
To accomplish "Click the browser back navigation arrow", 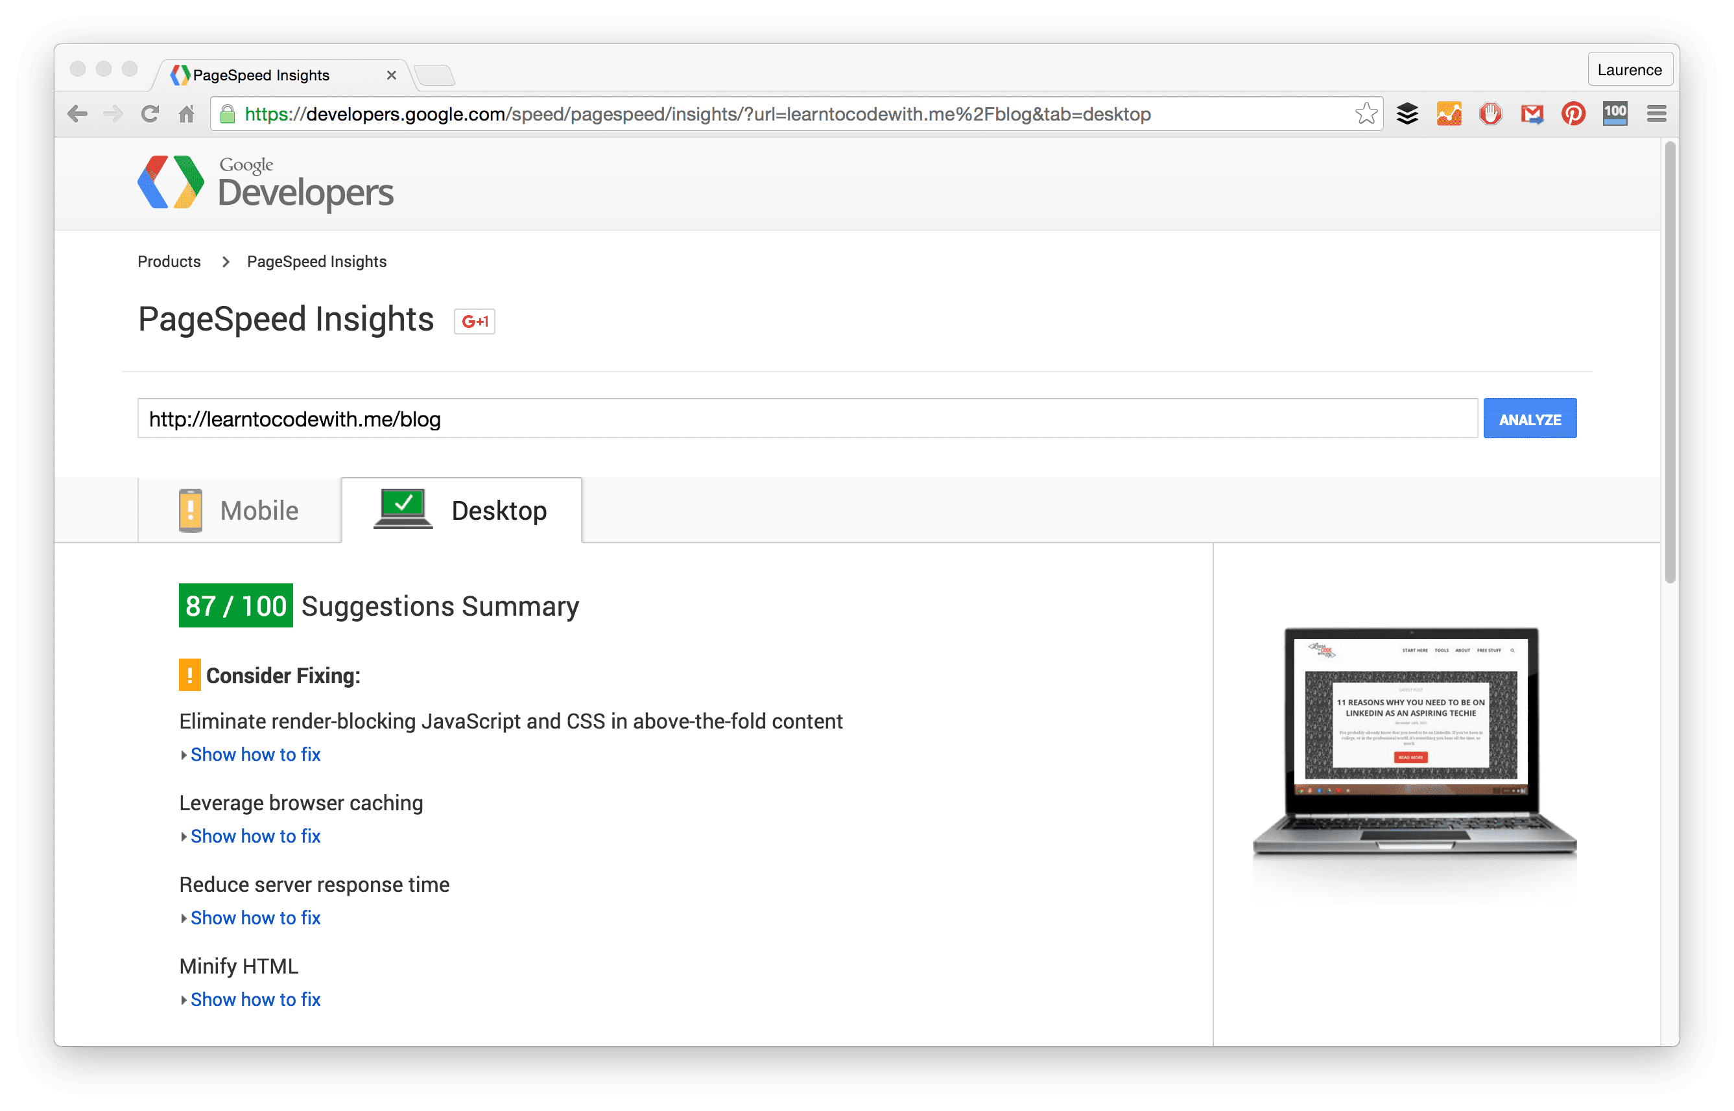I will pyautogui.click(x=78, y=113).
